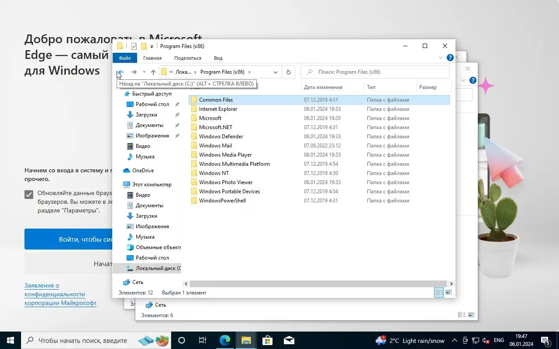Click chevron after Лока... breadcrumb
Screen dimensions: 559x349
(195, 72)
